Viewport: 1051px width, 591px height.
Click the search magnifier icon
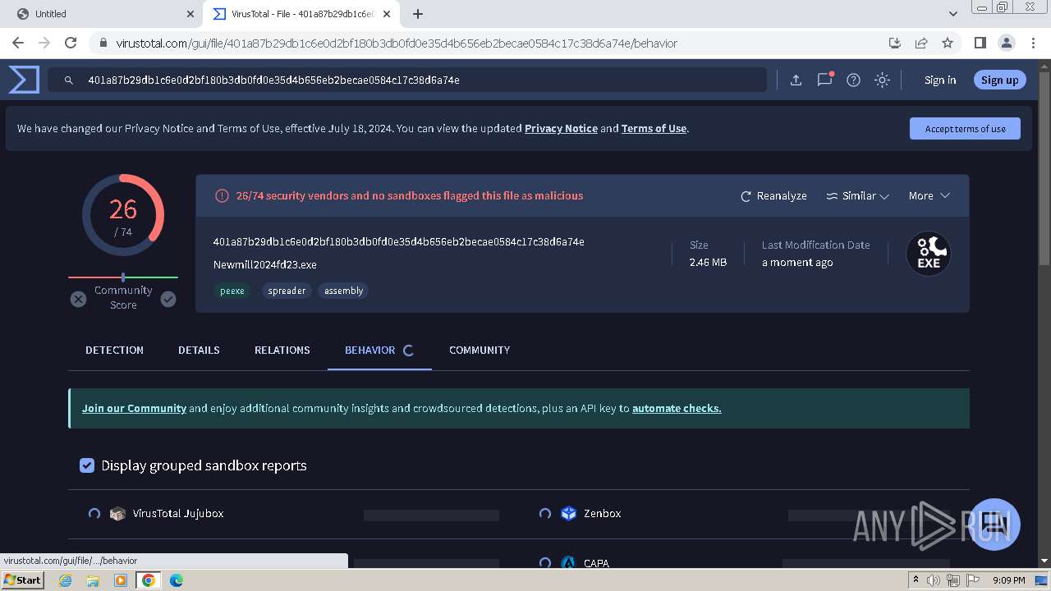point(69,80)
